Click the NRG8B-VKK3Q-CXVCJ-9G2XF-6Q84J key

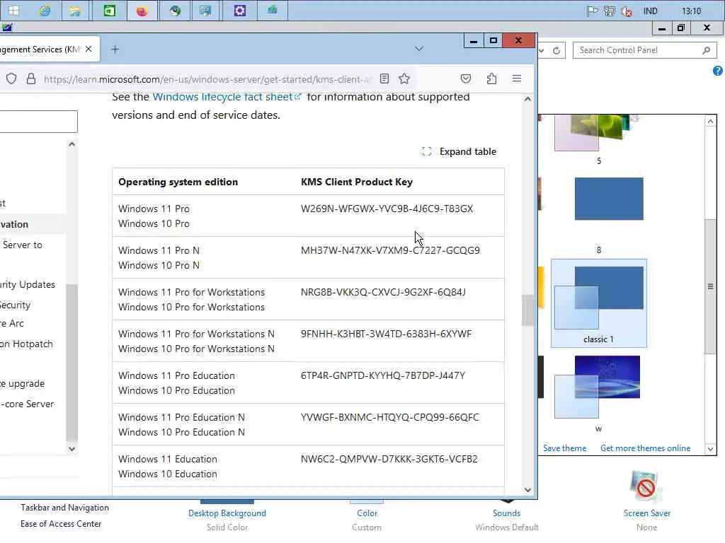(x=383, y=292)
